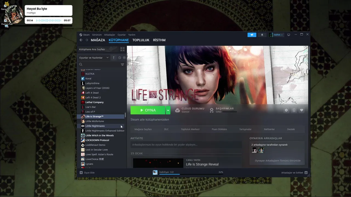Click the sort-ascending arrow icon in library
Image resolution: width=351 pixels, height=197 pixels.
tap(114, 58)
